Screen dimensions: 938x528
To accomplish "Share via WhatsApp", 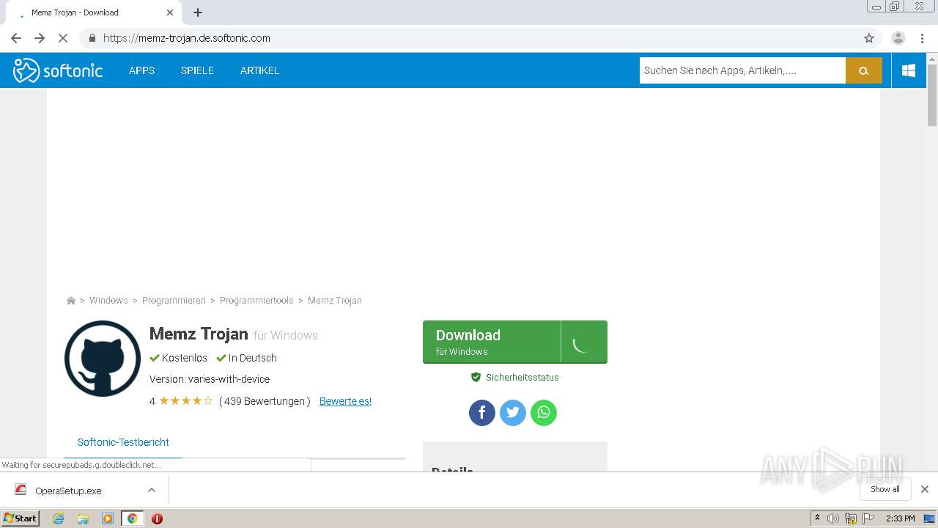I will 544,413.
